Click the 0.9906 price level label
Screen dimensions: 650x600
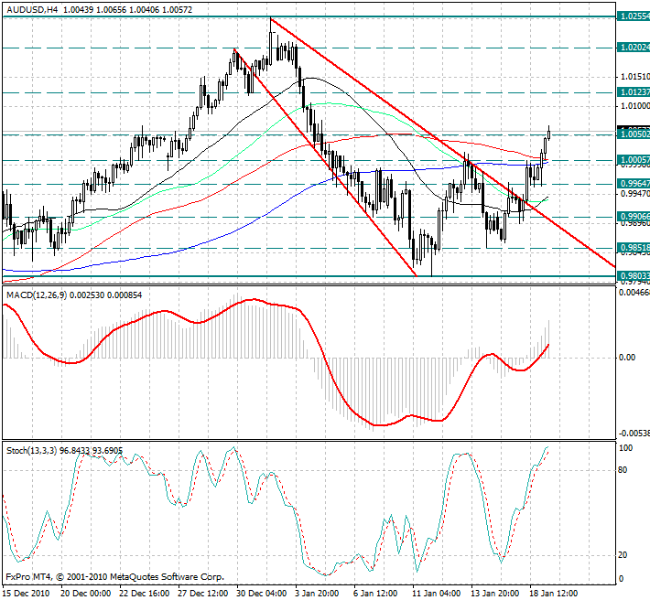[634, 217]
